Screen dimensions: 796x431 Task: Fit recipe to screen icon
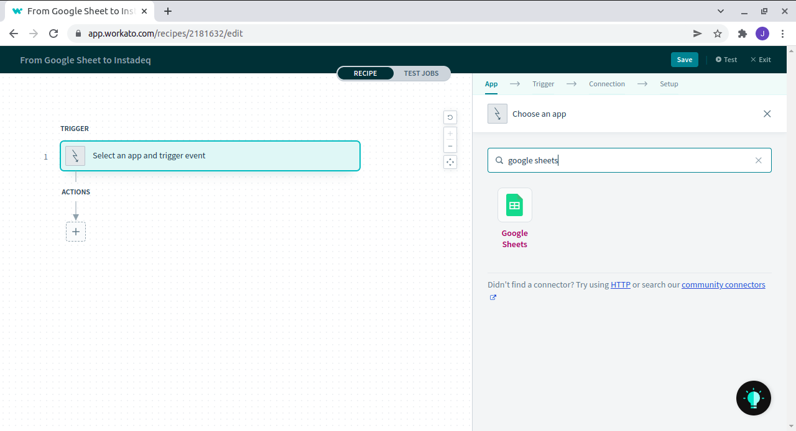[x=450, y=162]
